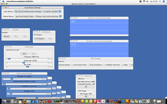Open the yellow Fireworks icon in dock
167x104 pixels.
click(91, 102)
